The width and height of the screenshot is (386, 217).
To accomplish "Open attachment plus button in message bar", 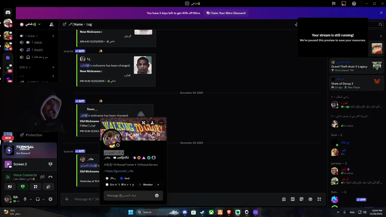I will [x=67, y=199].
